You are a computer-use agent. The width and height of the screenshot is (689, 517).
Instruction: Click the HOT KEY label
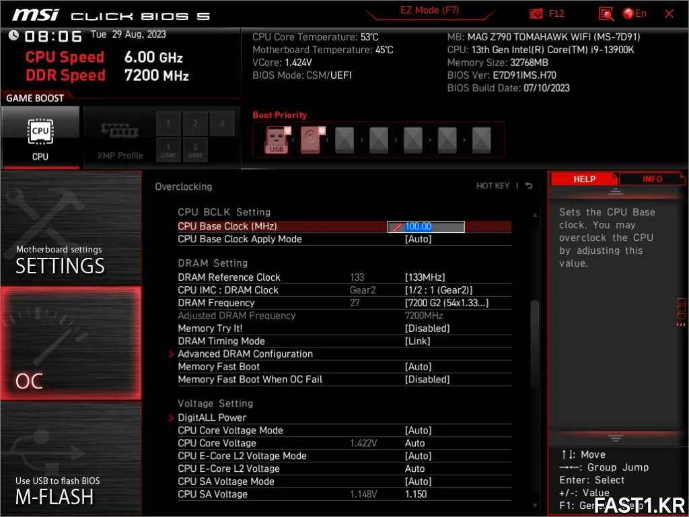(x=493, y=186)
